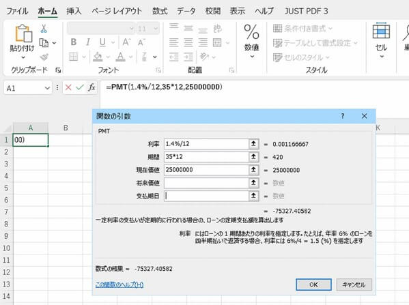The image size is (409, 305).
Task: Toggle Bold formatting
Action: point(74,42)
